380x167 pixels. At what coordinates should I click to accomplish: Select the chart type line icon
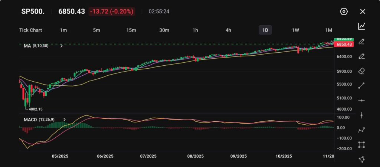coord(361,26)
